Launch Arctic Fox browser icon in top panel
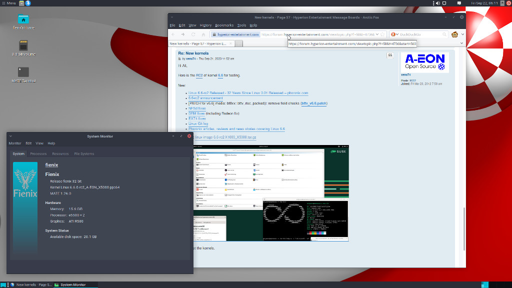Viewport: 512px width, 288px height. click(x=28, y=3)
